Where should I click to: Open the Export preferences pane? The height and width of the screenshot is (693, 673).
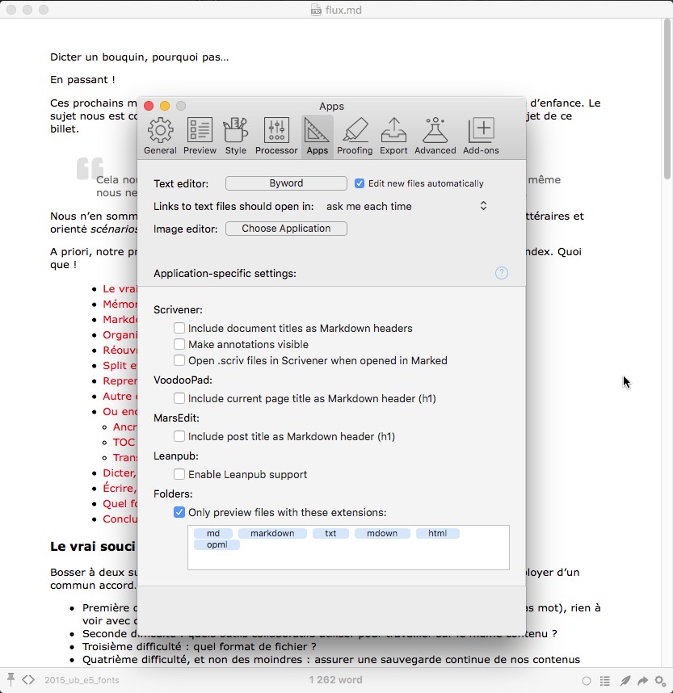pos(393,136)
